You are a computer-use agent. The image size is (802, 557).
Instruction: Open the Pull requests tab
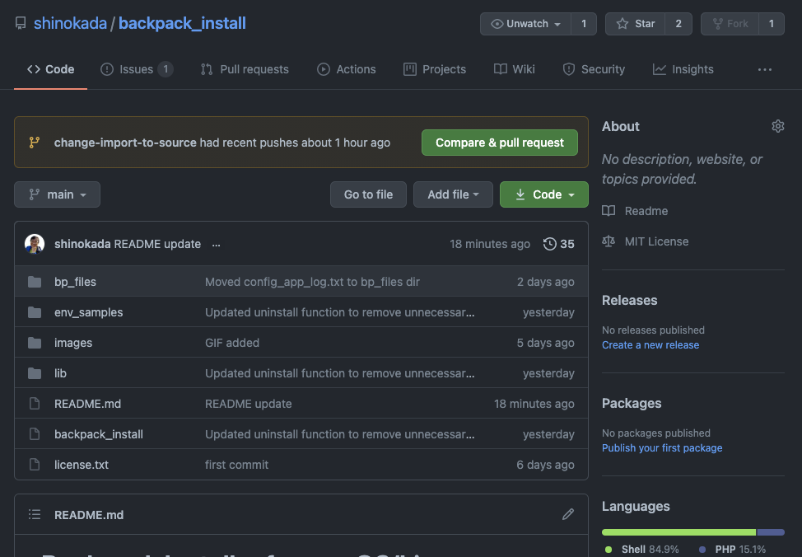[x=245, y=69]
